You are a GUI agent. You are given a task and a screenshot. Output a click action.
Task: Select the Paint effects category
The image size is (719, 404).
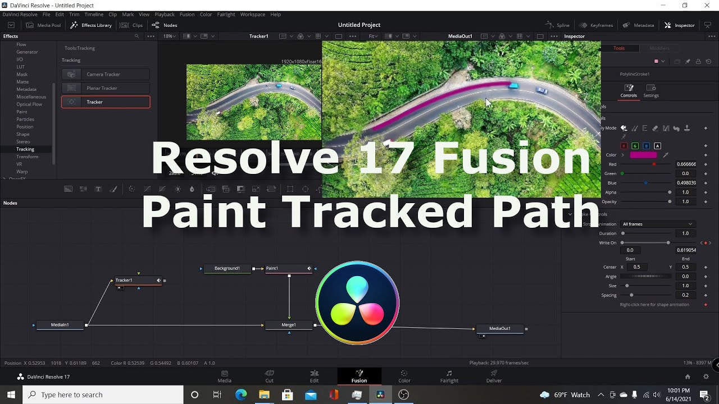click(22, 112)
